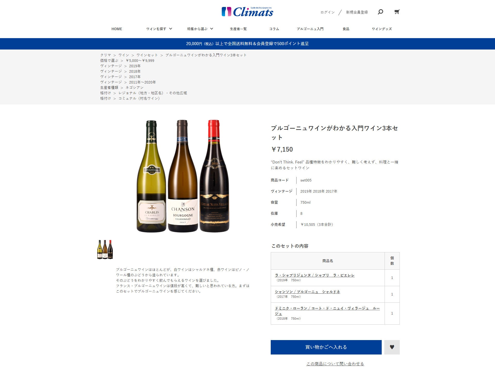
Task: Click the main wine bottles product image
Action: click(183, 176)
